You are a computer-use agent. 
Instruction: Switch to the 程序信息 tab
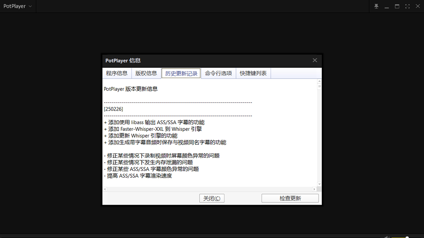[x=117, y=73]
